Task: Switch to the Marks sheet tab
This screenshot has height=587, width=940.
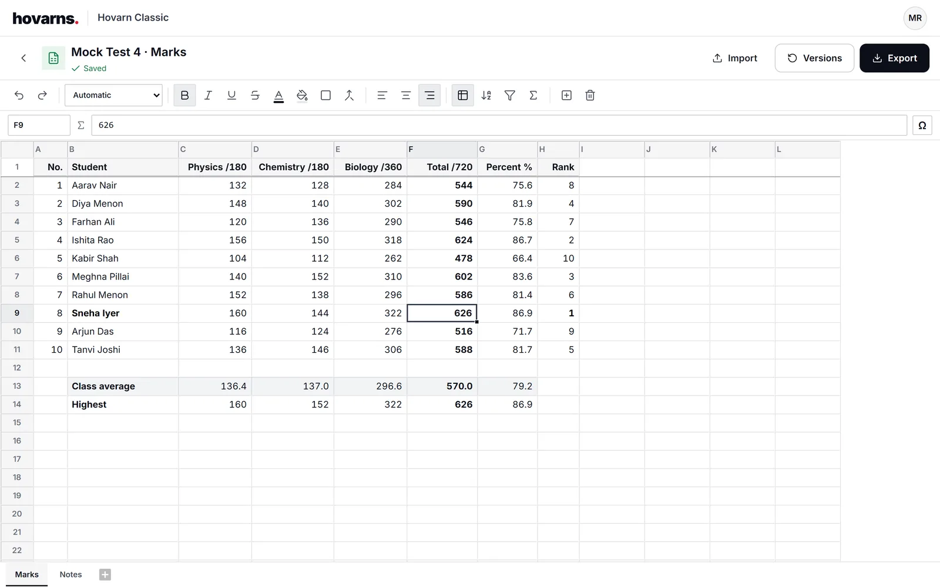Action: tap(27, 575)
